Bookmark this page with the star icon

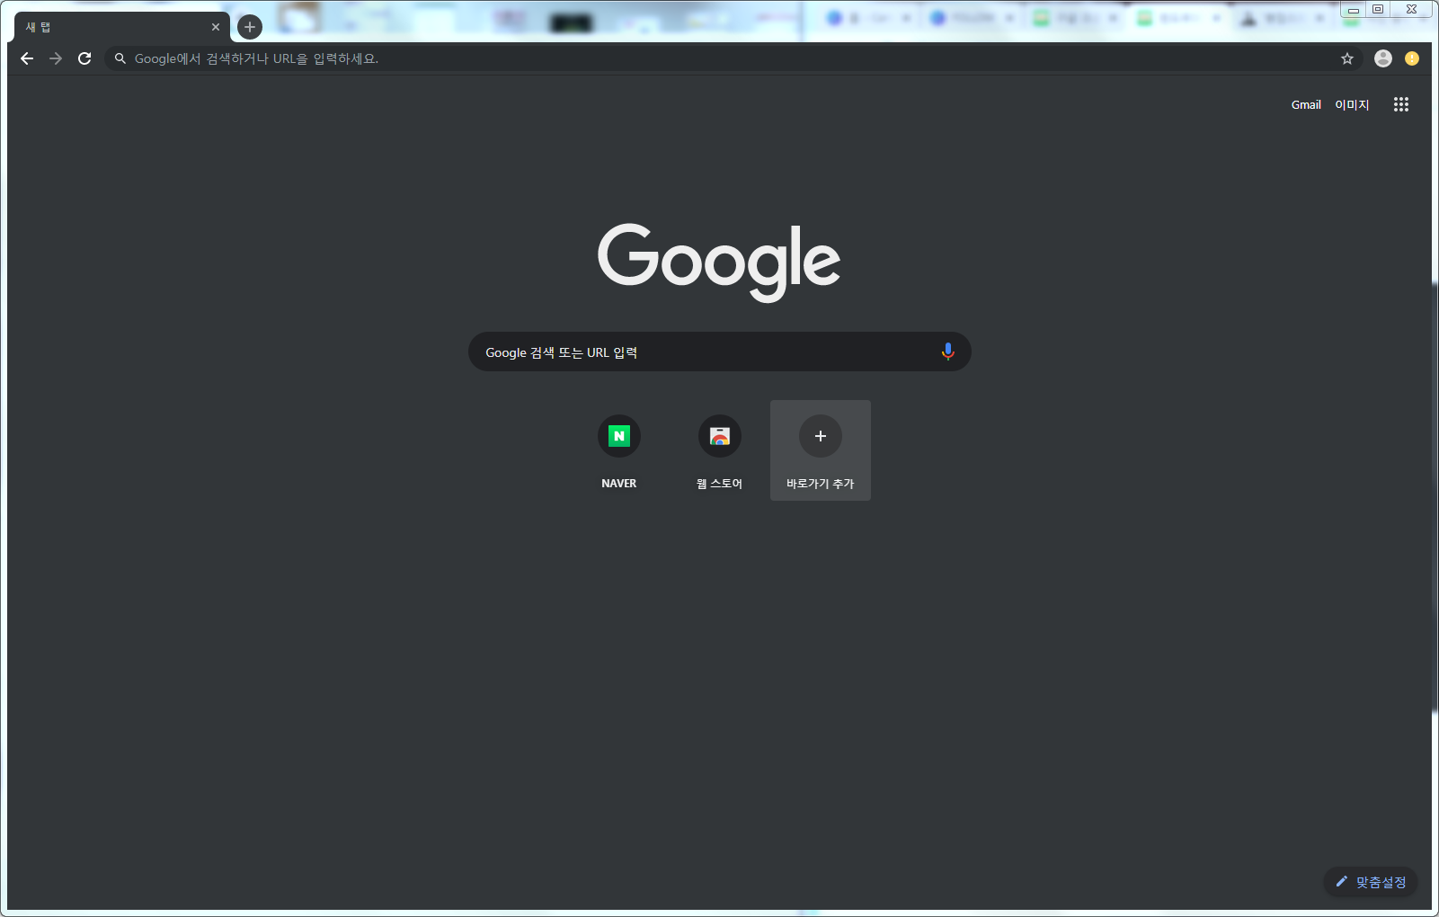[1347, 58]
